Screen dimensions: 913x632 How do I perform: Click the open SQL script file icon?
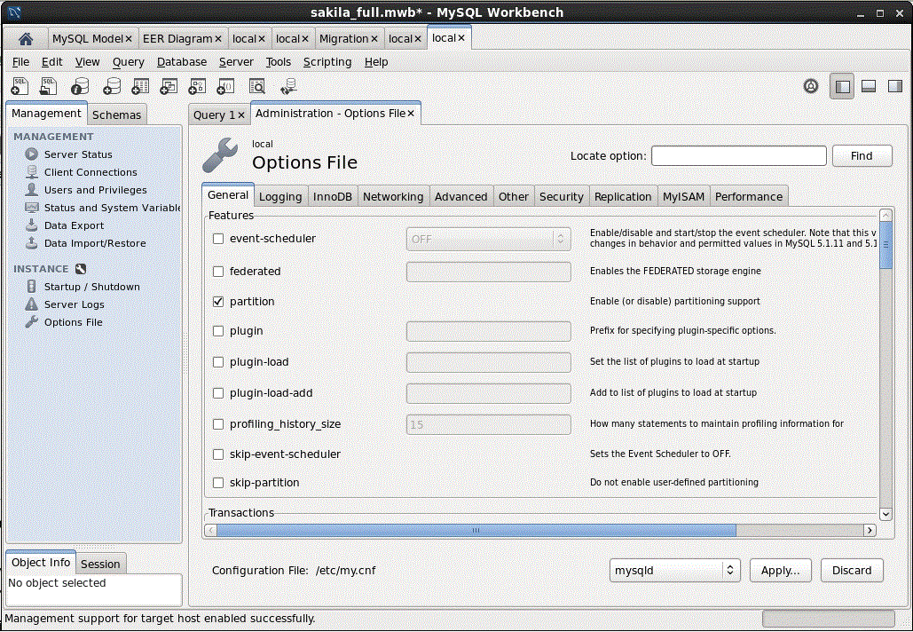pyautogui.click(x=49, y=86)
